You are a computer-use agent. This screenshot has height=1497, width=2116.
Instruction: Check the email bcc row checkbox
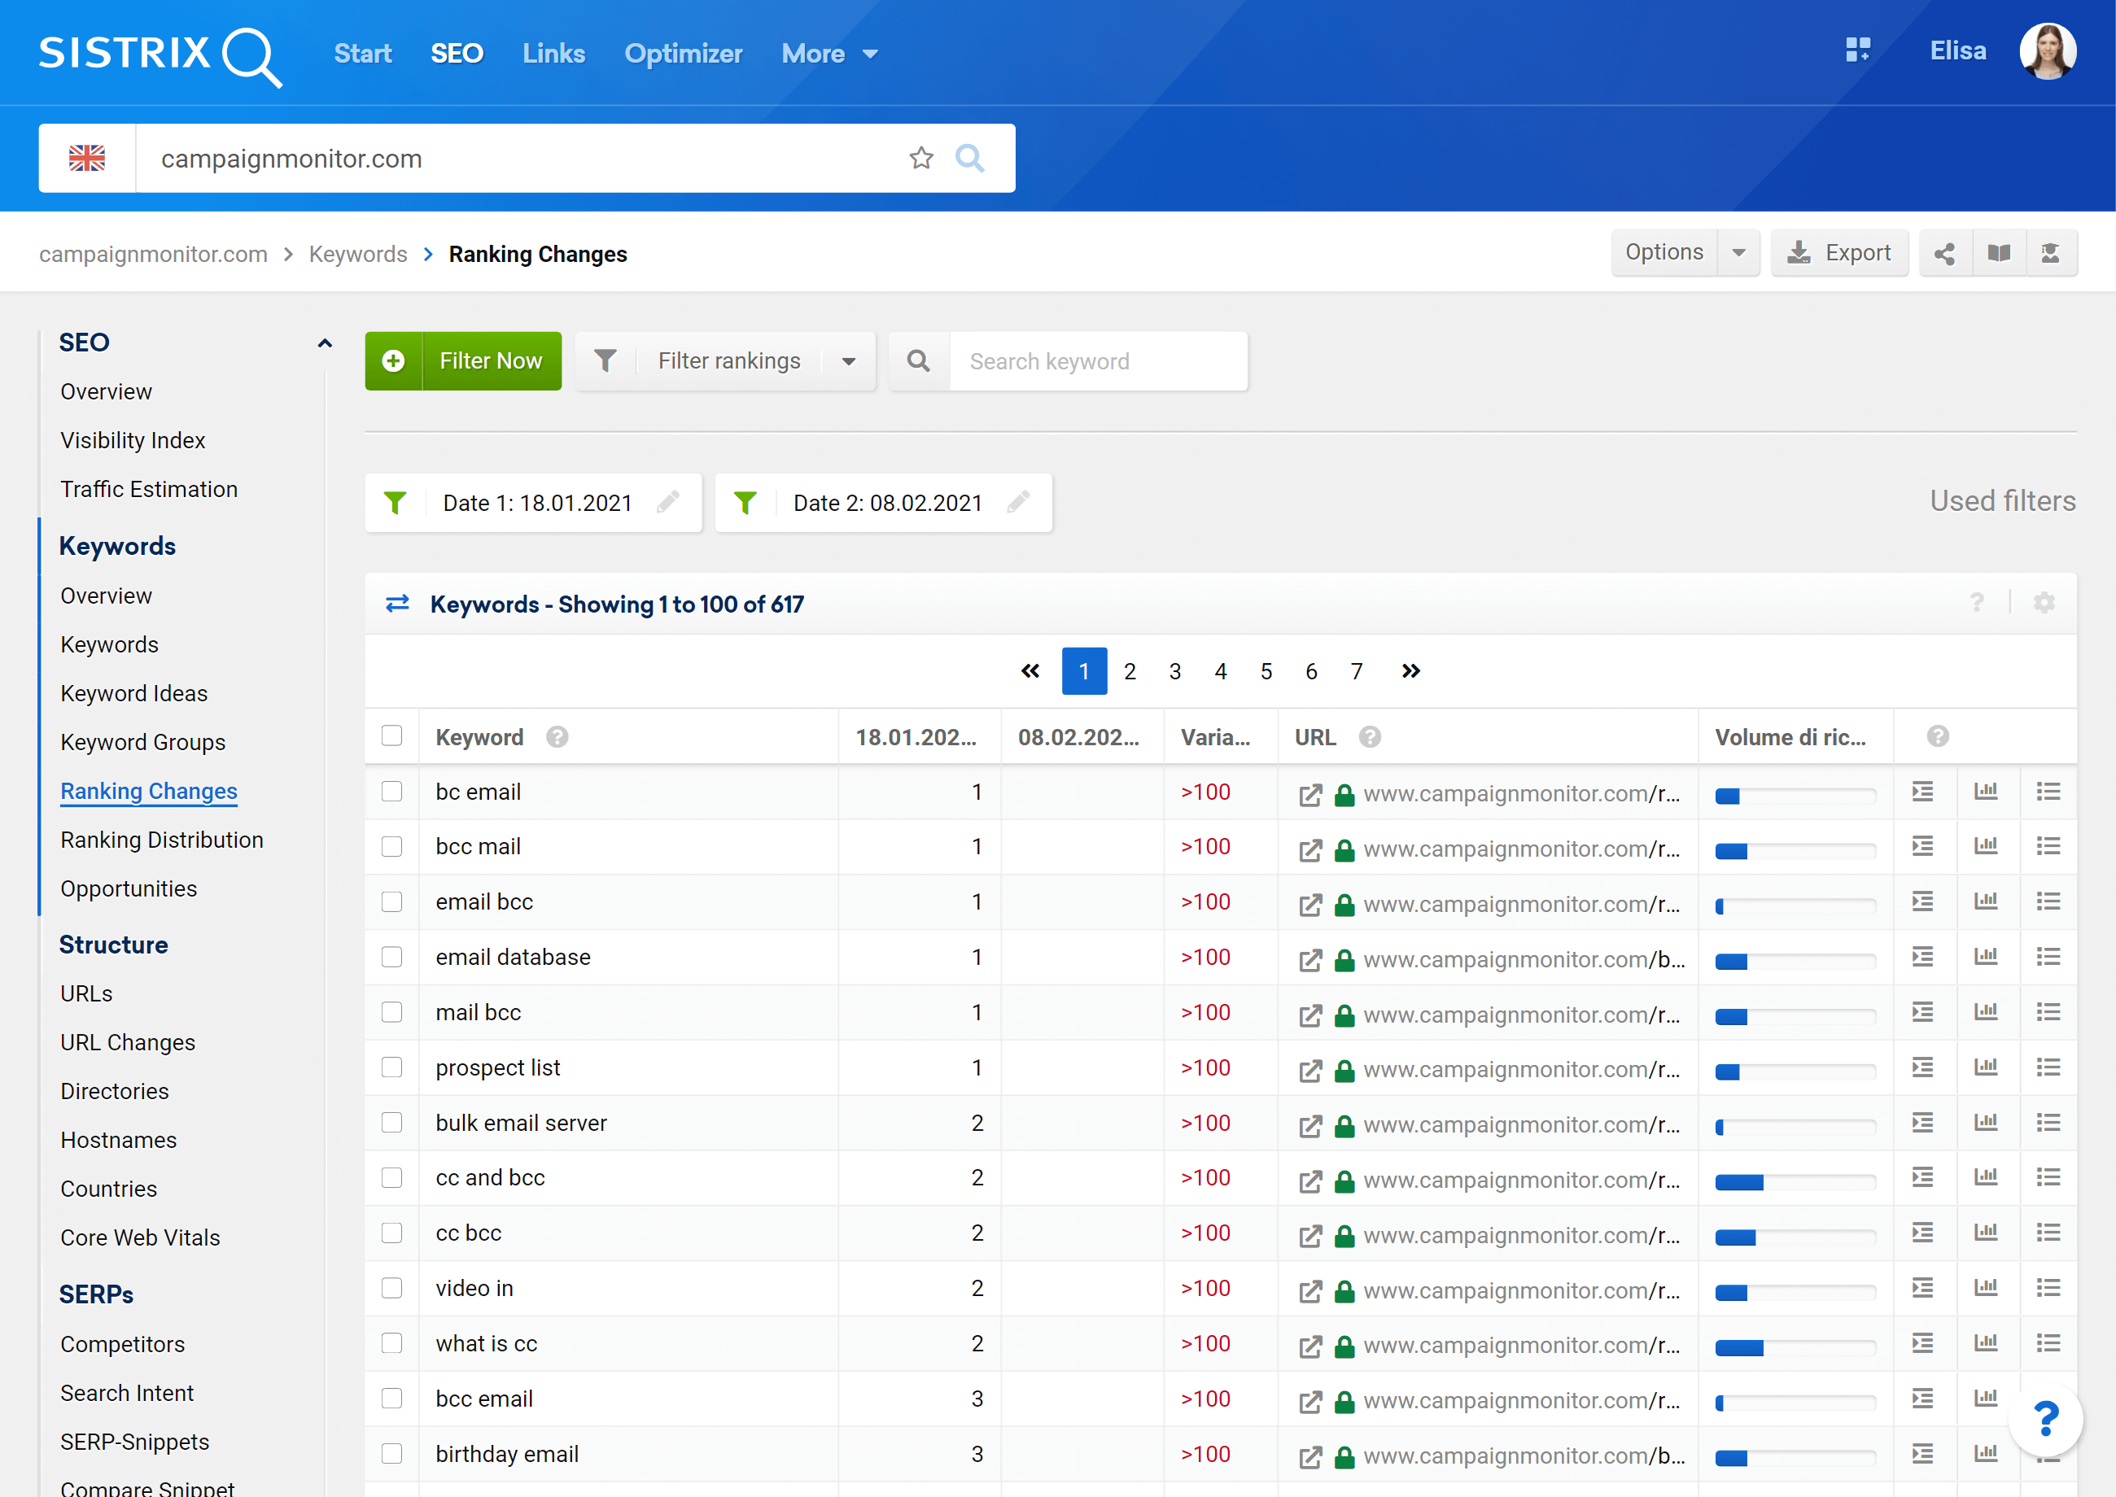coord(391,901)
